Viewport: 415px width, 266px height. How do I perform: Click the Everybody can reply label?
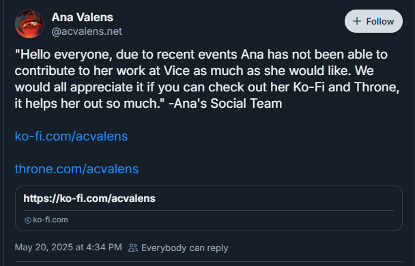click(185, 248)
